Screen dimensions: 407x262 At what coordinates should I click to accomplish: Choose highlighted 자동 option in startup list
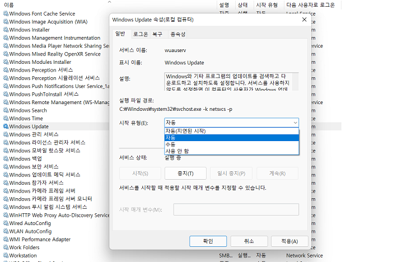click(232, 138)
